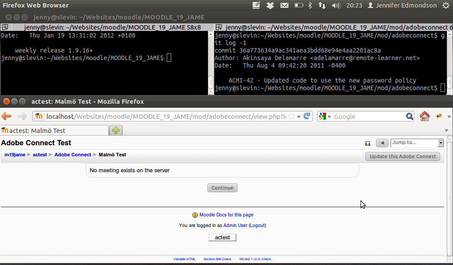The image size is (453, 265).
Task: Open the 'Jump to...' dropdown
Action: pyautogui.click(x=417, y=143)
